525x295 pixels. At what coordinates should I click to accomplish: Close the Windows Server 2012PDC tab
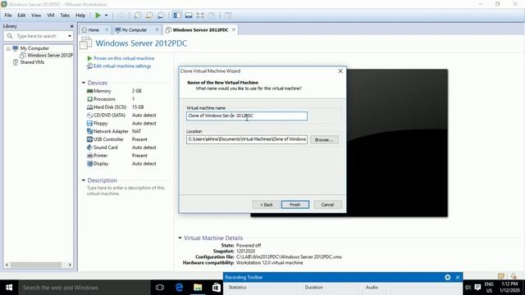click(233, 29)
